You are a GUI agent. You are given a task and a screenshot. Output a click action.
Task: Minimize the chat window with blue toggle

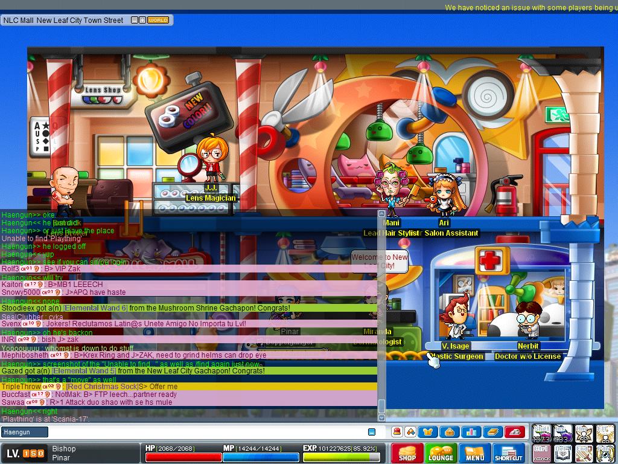click(372, 432)
